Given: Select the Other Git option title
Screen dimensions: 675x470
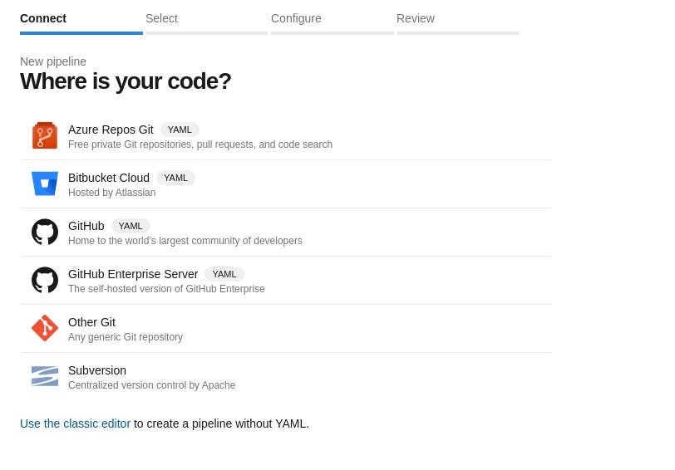Looking at the screenshot, I should [x=91, y=322].
